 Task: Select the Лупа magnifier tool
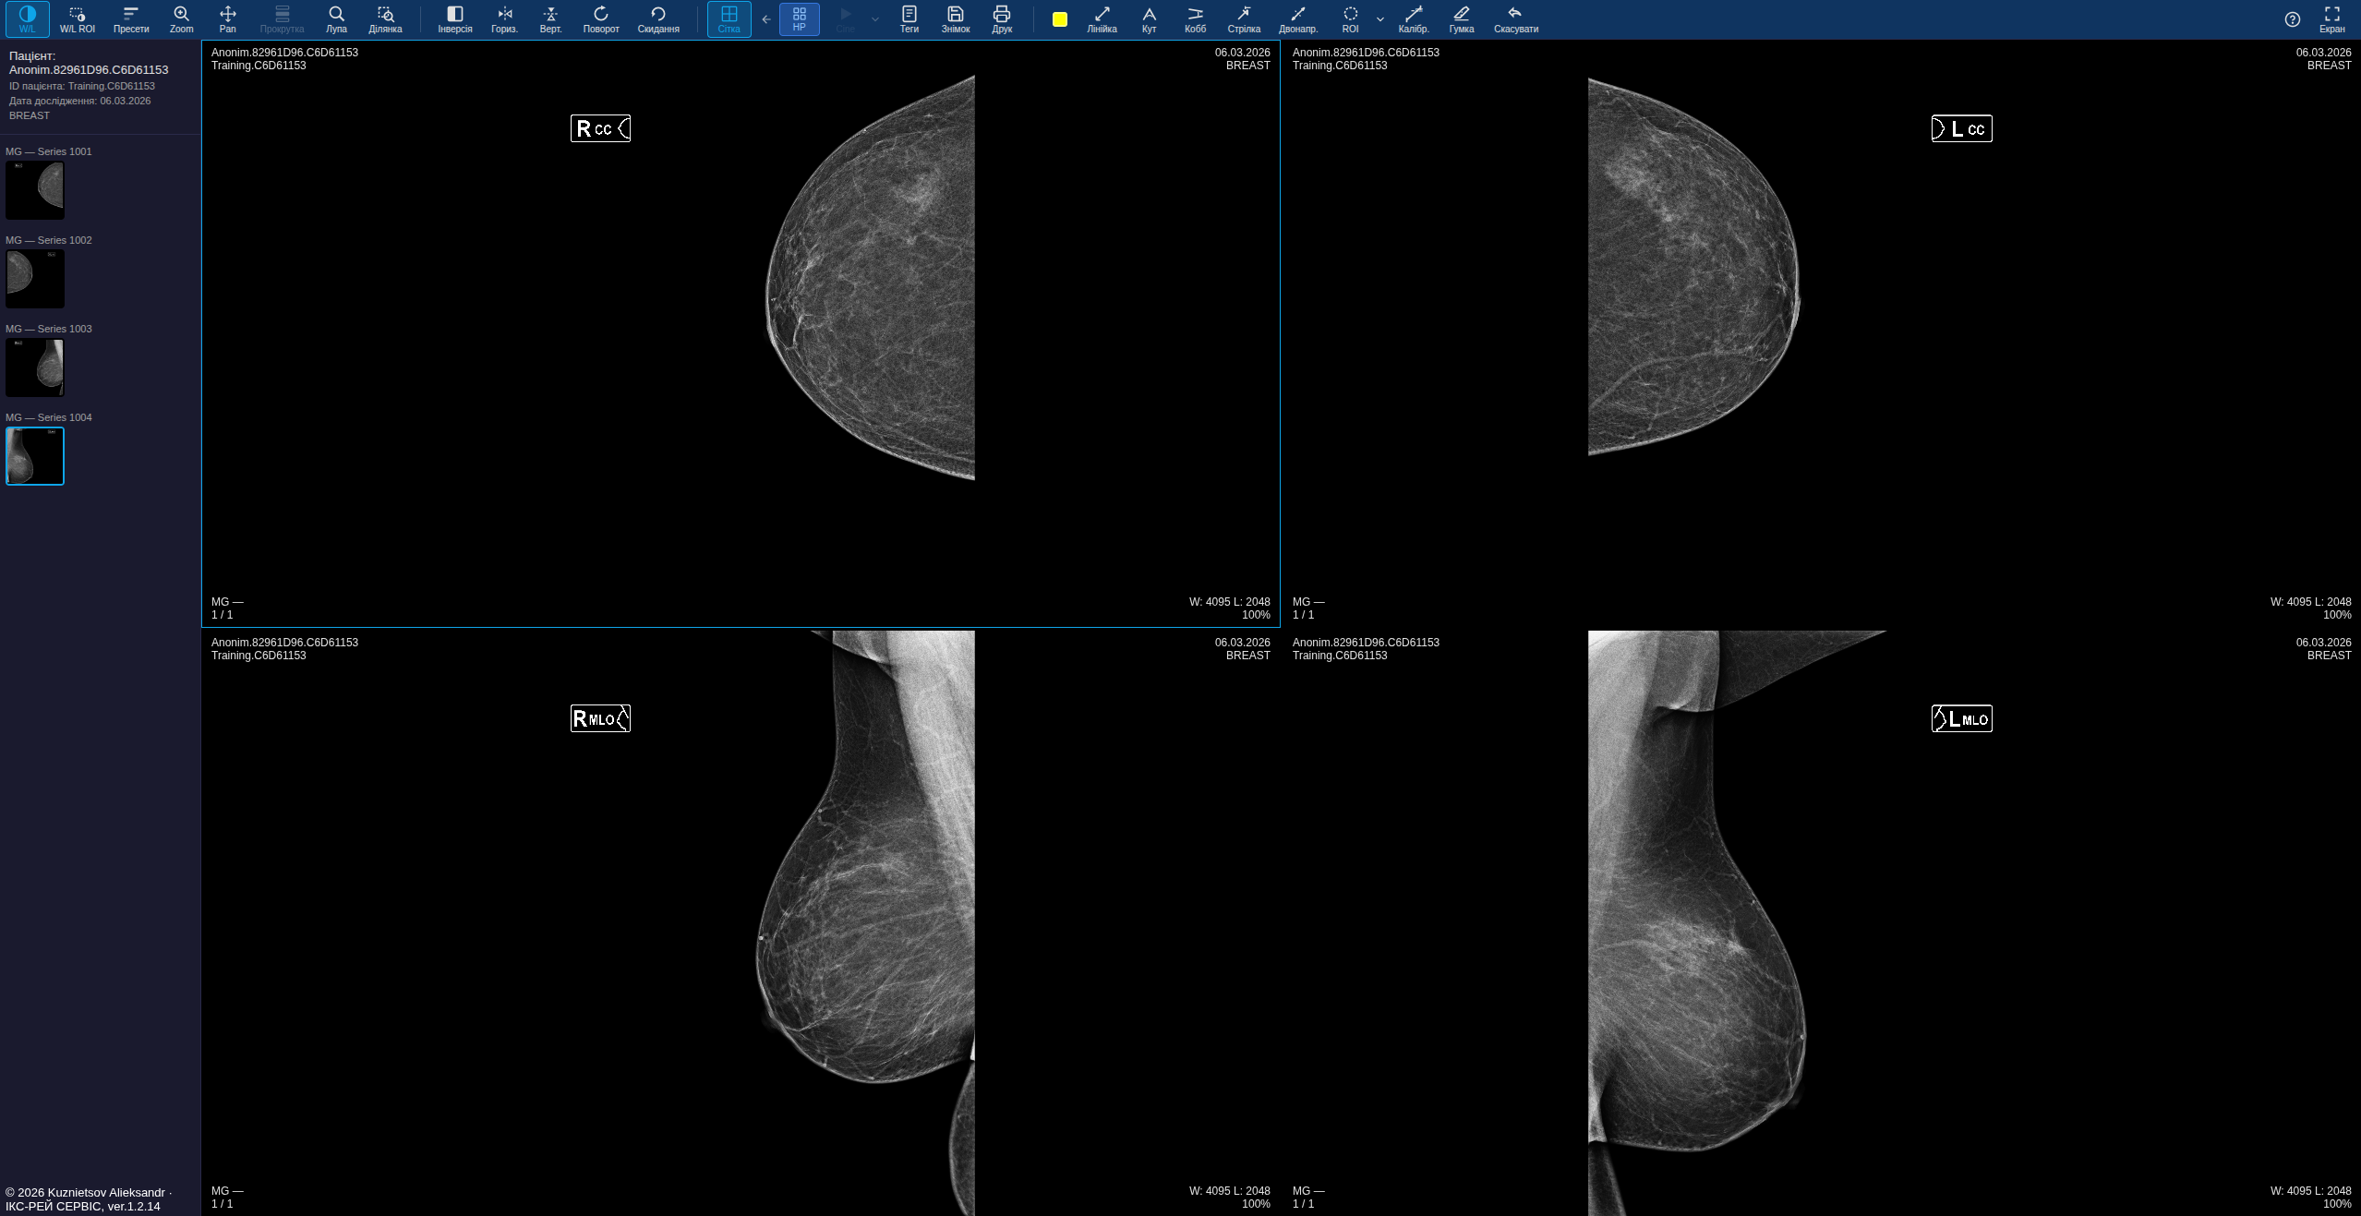(x=336, y=19)
